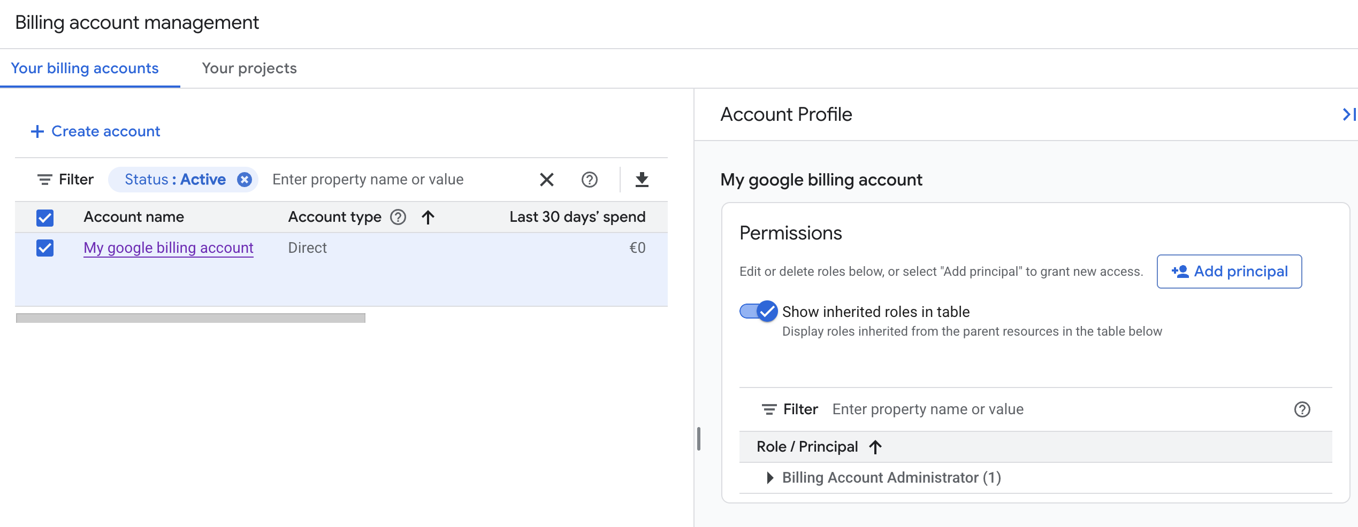This screenshot has height=527, width=1358.
Task: Open filter help for billing accounts
Action: pyautogui.click(x=589, y=180)
